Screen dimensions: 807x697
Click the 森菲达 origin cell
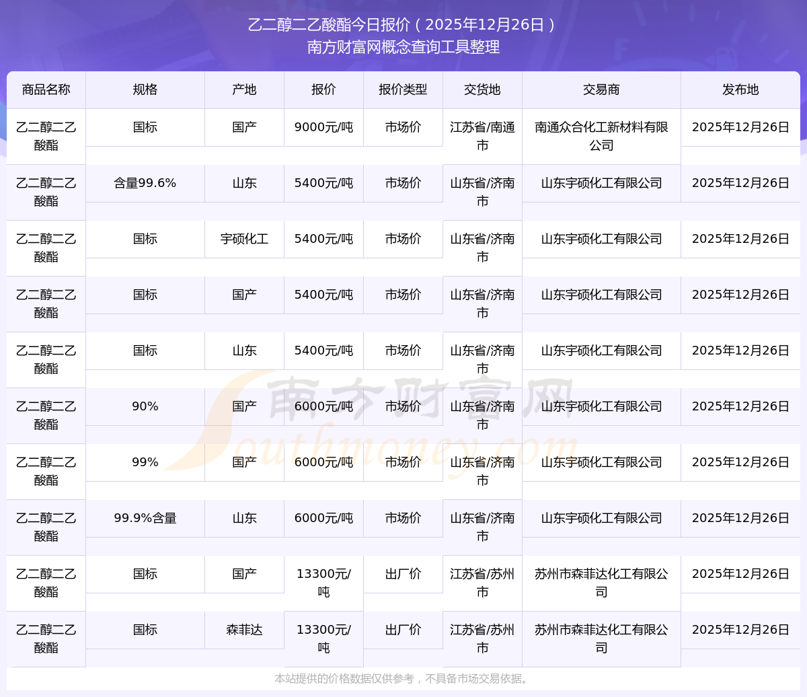[x=244, y=630]
